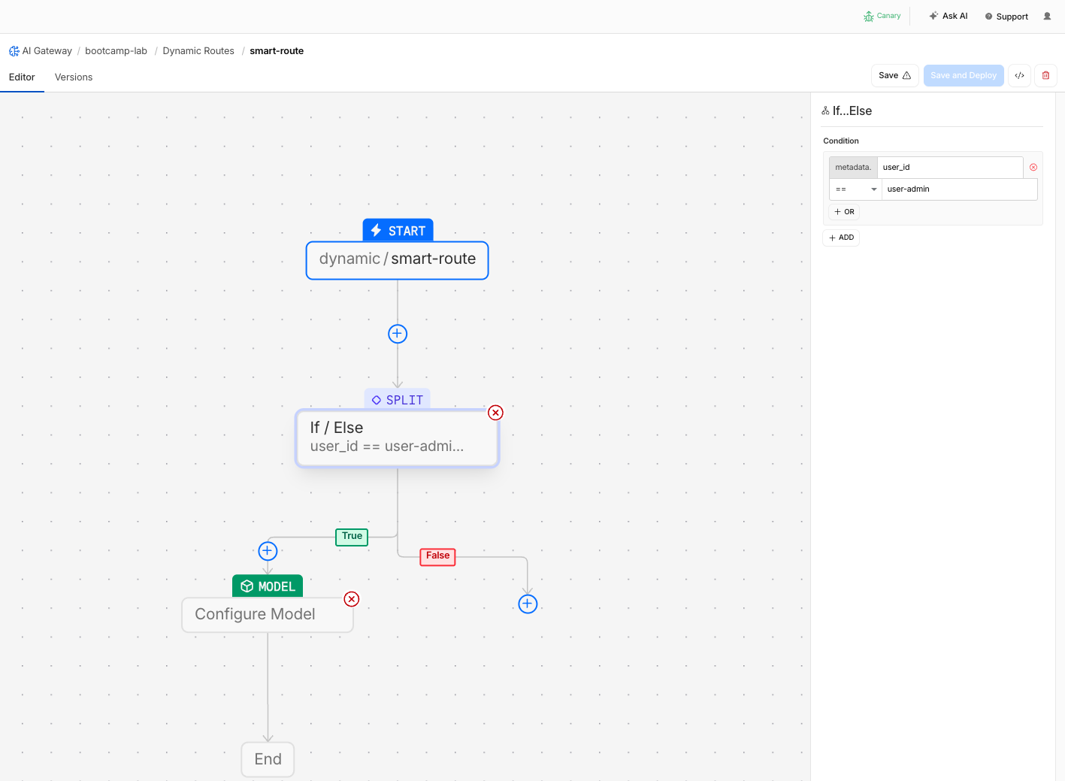Open the Support link

click(x=1006, y=17)
